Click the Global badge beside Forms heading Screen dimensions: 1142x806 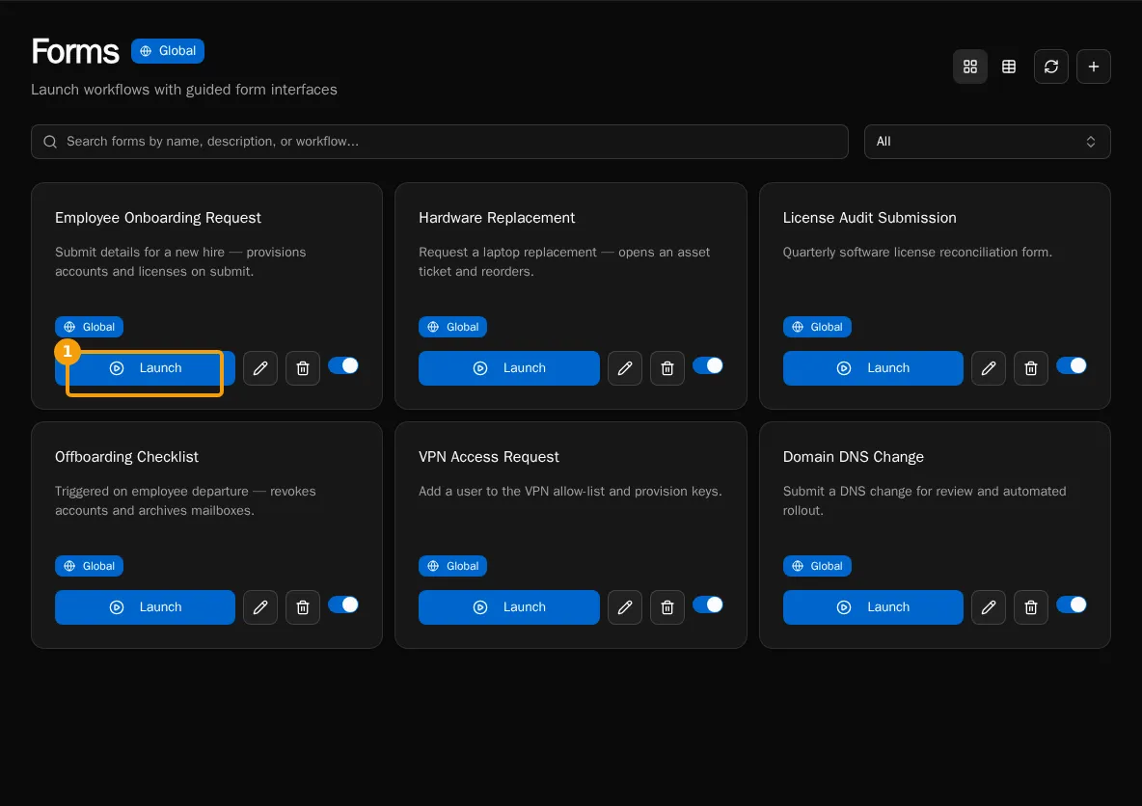168,51
